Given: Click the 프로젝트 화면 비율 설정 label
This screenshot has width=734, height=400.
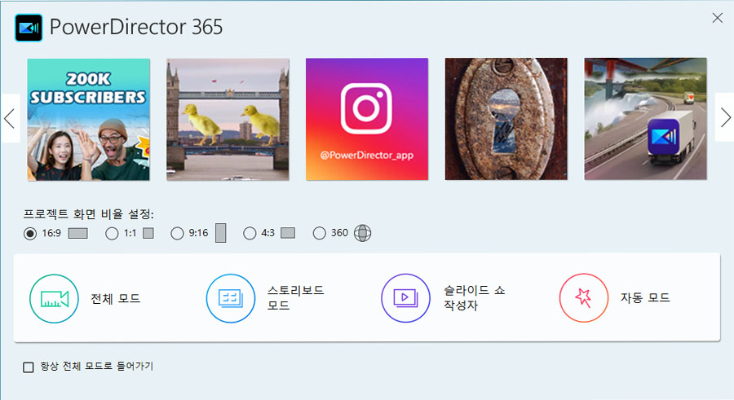Looking at the screenshot, I should pyautogui.click(x=88, y=214).
